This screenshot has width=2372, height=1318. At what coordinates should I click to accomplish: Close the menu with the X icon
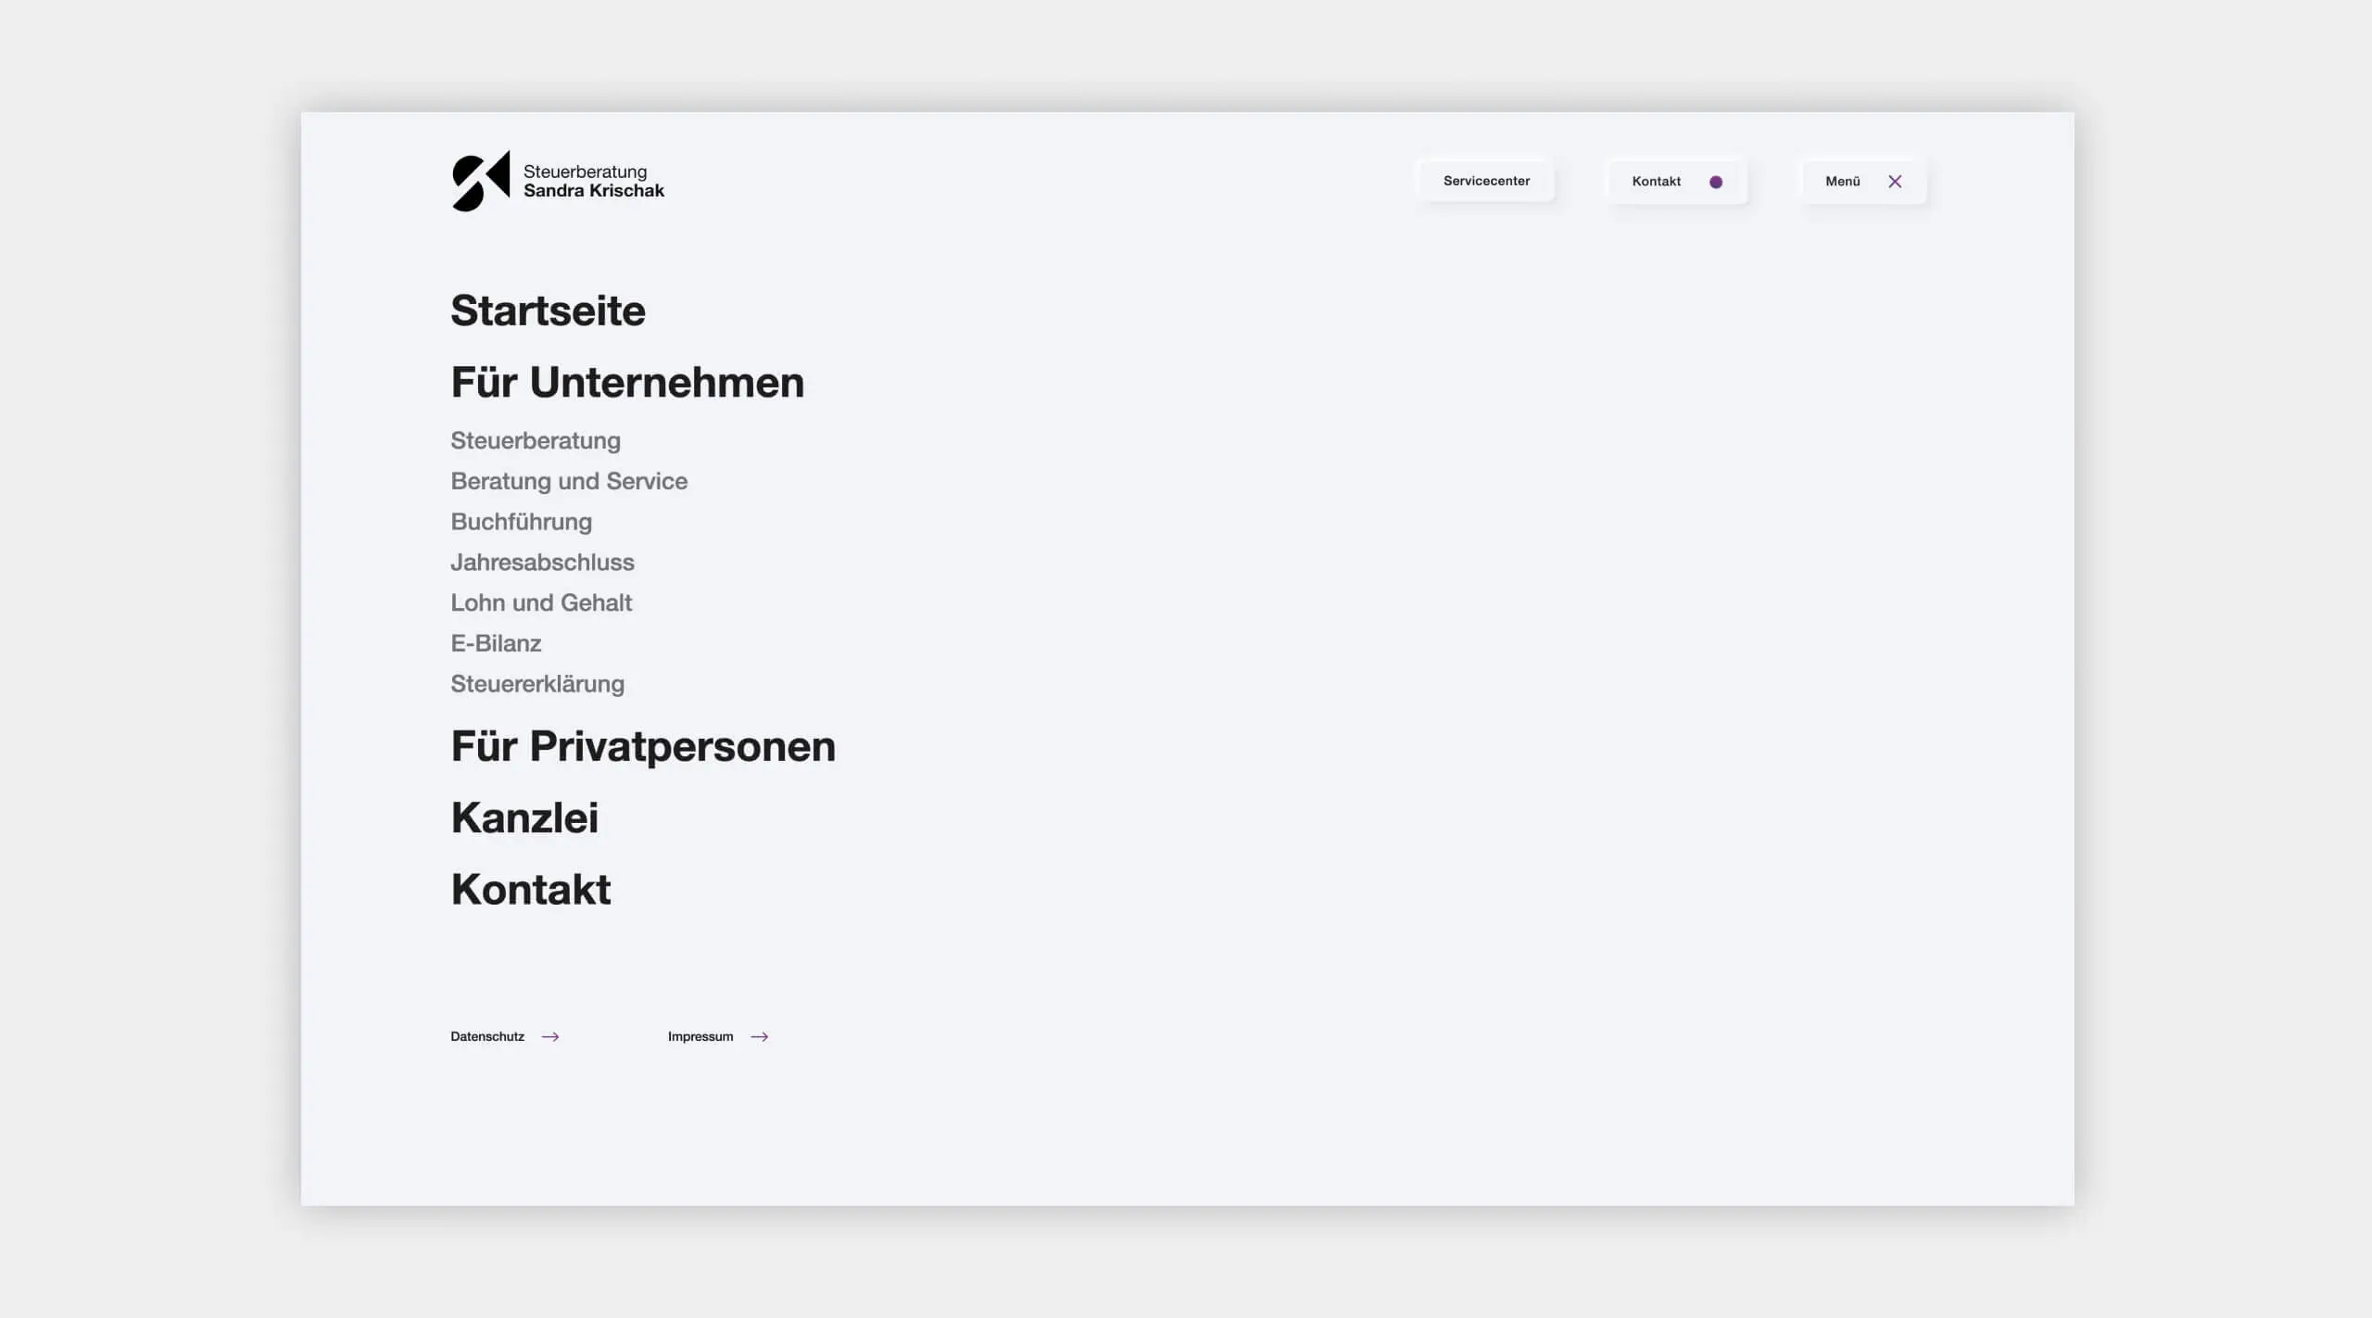pyautogui.click(x=1895, y=182)
